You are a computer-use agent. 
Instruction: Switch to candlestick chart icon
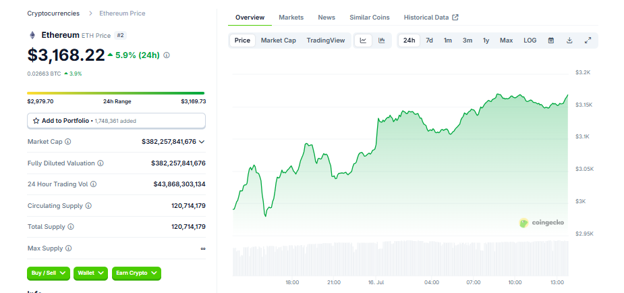click(x=382, y=41)
